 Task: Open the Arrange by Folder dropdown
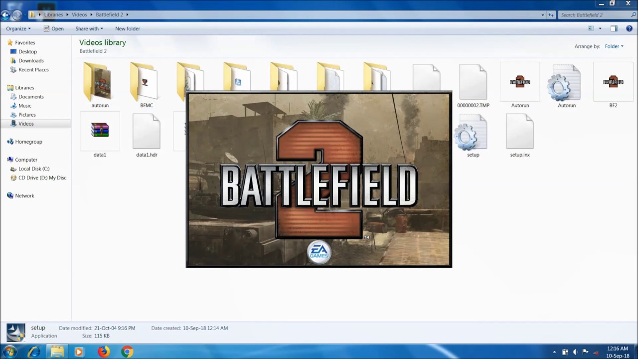point(614,46)
